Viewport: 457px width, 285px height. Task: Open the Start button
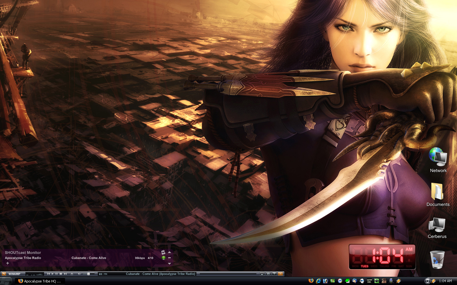coord(6,281)
